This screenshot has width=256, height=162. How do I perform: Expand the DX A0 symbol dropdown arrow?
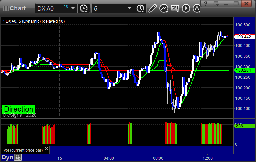(x=73, y=8)
